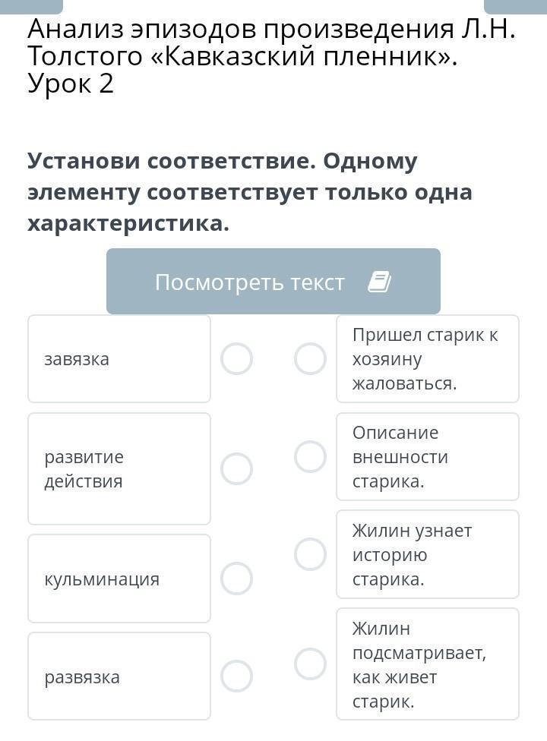Choose the radio circle beside развязка
Viewport: 547px width, 741px height.
pyautogui.click(x=236, y=676)
